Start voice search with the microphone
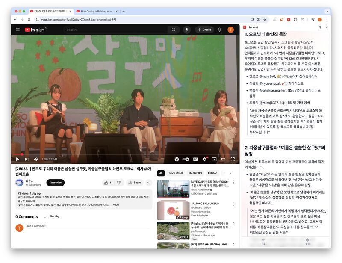 coord(186,30)
